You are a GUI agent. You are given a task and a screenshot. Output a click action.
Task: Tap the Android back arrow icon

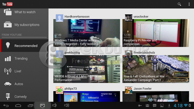coord(6,106)
